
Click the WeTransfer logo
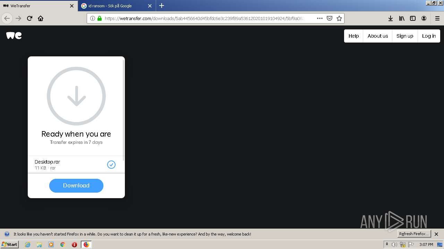click(x=14, y=36)
